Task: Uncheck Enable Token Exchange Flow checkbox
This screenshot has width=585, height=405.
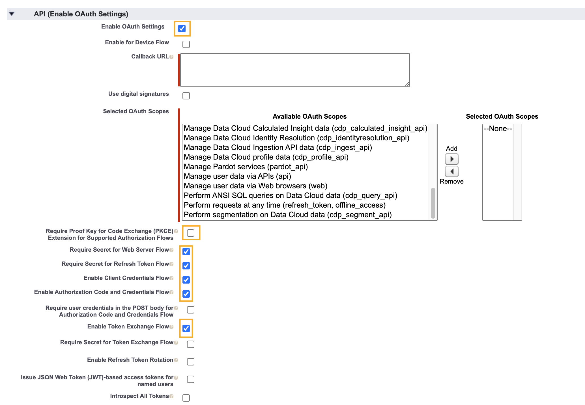Action: [x=186, y=328]
